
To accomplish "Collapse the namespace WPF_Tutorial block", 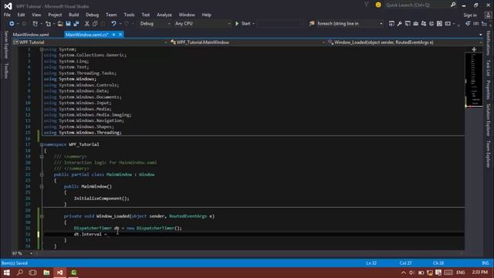I will (41, 144).
